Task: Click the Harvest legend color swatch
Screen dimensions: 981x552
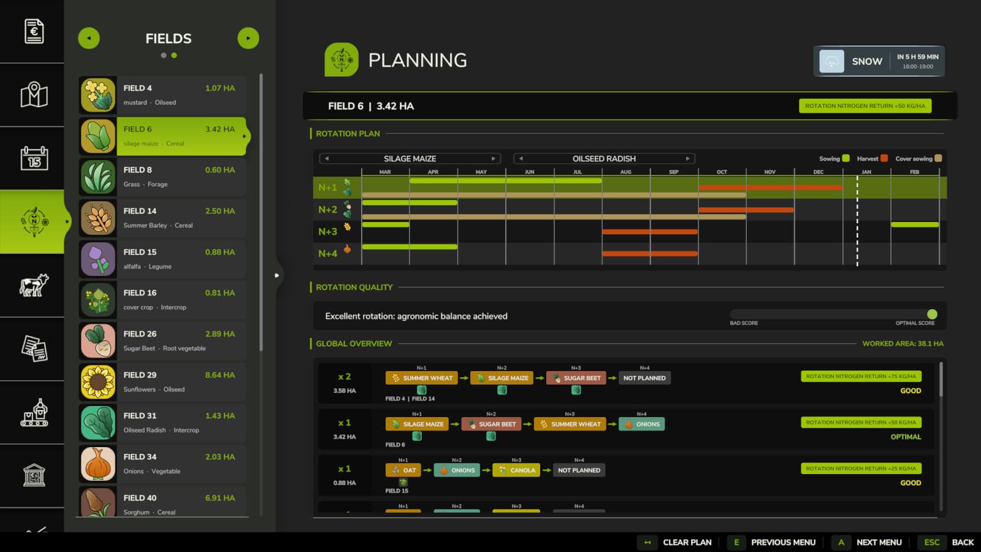Action: 884,158
